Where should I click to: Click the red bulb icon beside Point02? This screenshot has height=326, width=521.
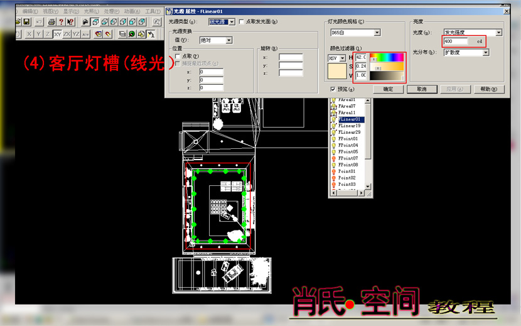tap(333, 178)
